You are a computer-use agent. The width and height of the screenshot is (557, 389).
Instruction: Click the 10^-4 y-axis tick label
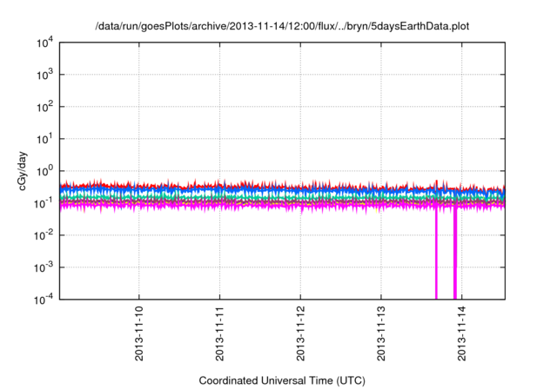click(x=44, y=300)
